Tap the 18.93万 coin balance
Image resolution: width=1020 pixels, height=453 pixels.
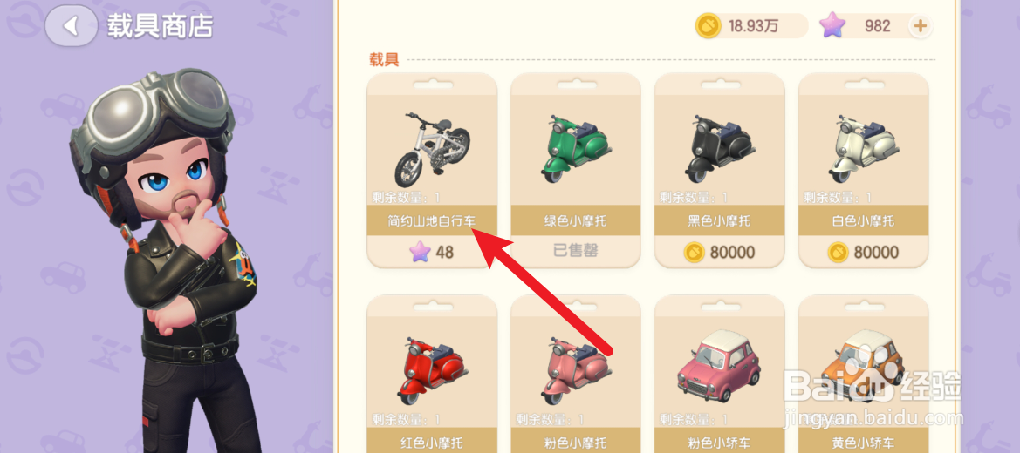coord(753,26)
